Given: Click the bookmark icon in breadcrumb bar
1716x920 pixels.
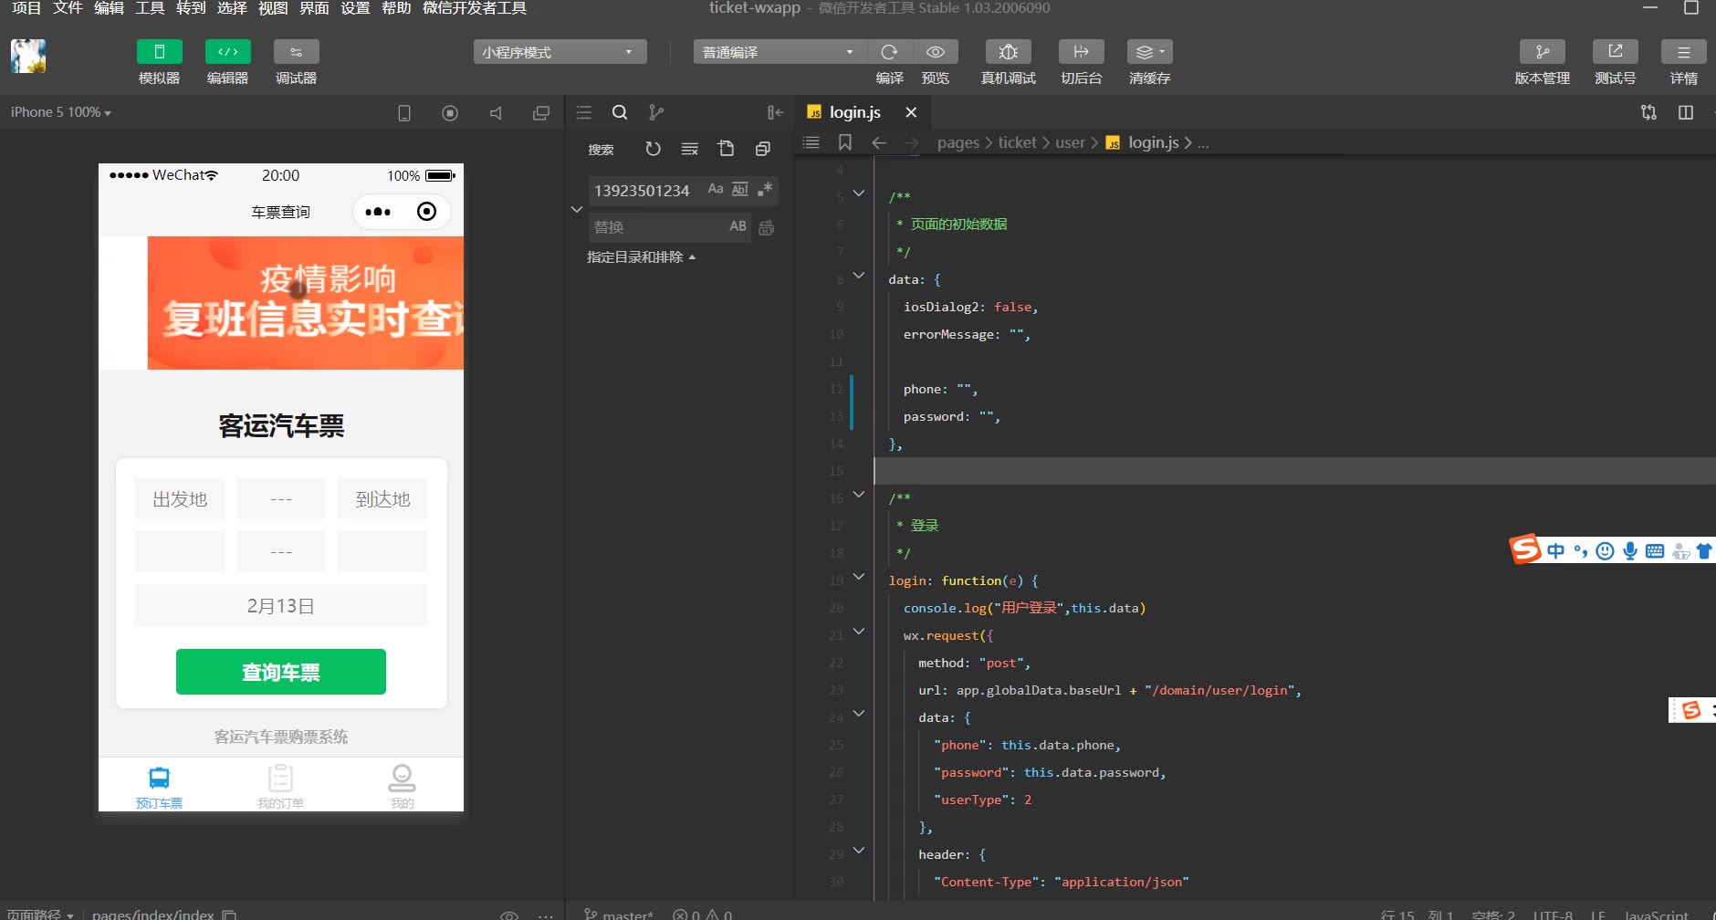Looking at the screenshot, I should coord(845,142).
